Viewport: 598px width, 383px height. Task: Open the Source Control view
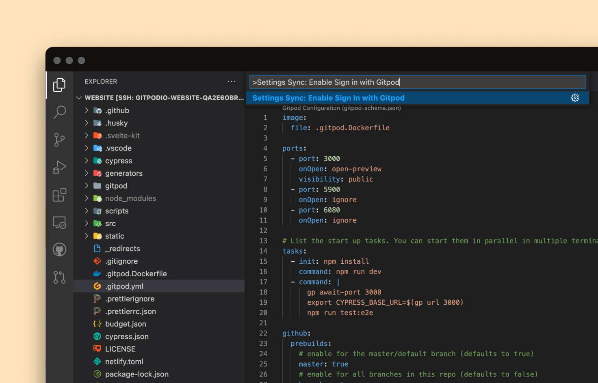(x=59, y=140)
